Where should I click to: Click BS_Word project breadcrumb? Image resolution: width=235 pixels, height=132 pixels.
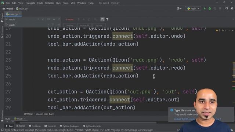point(7,9)
